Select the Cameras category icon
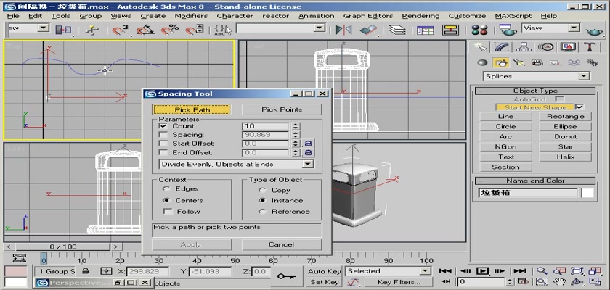 (537, 62)
